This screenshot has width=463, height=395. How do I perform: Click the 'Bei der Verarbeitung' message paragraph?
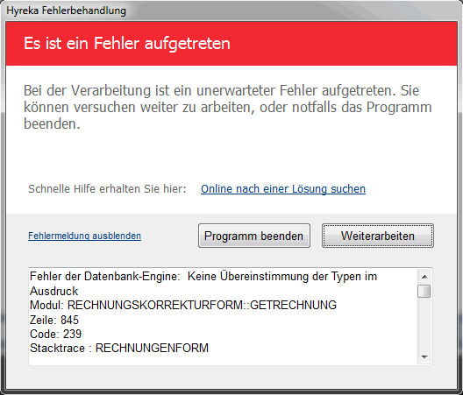click(227, 107)
